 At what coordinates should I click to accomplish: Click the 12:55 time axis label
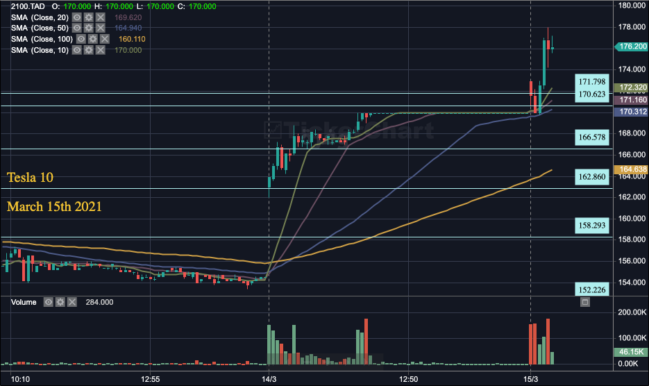point(150,379)
